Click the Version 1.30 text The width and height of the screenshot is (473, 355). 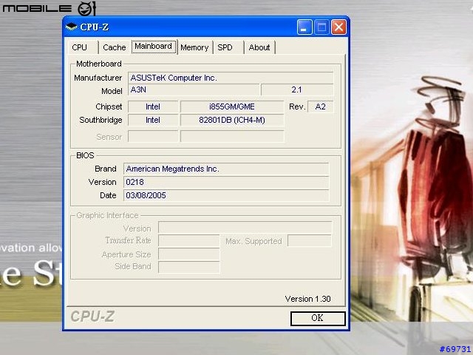tap(307, 299)
